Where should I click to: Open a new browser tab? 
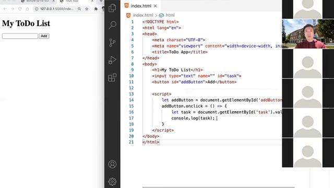click(x=101, y=1)
